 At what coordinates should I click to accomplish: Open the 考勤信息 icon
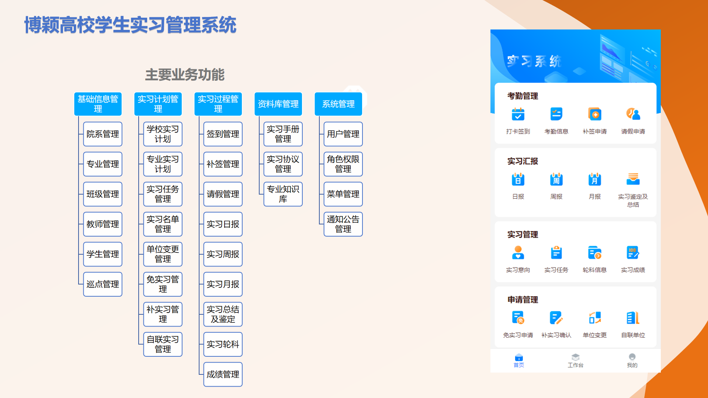[556, 114]
